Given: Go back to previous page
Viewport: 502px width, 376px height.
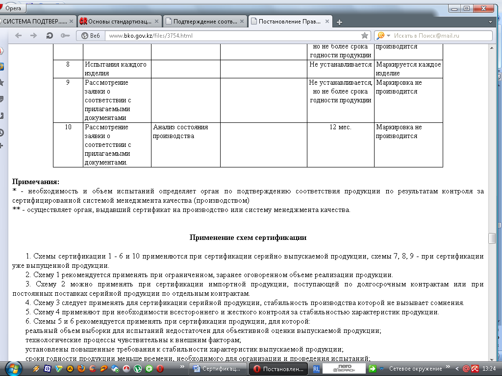Looking at the screenshot, I should coord(19,35).
